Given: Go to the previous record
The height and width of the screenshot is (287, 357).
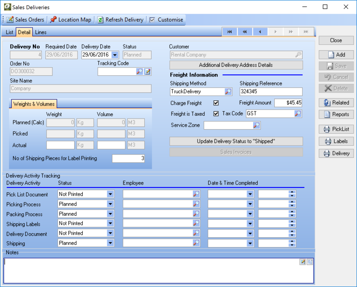Looking at the screenshot, I should coord(260,32).
